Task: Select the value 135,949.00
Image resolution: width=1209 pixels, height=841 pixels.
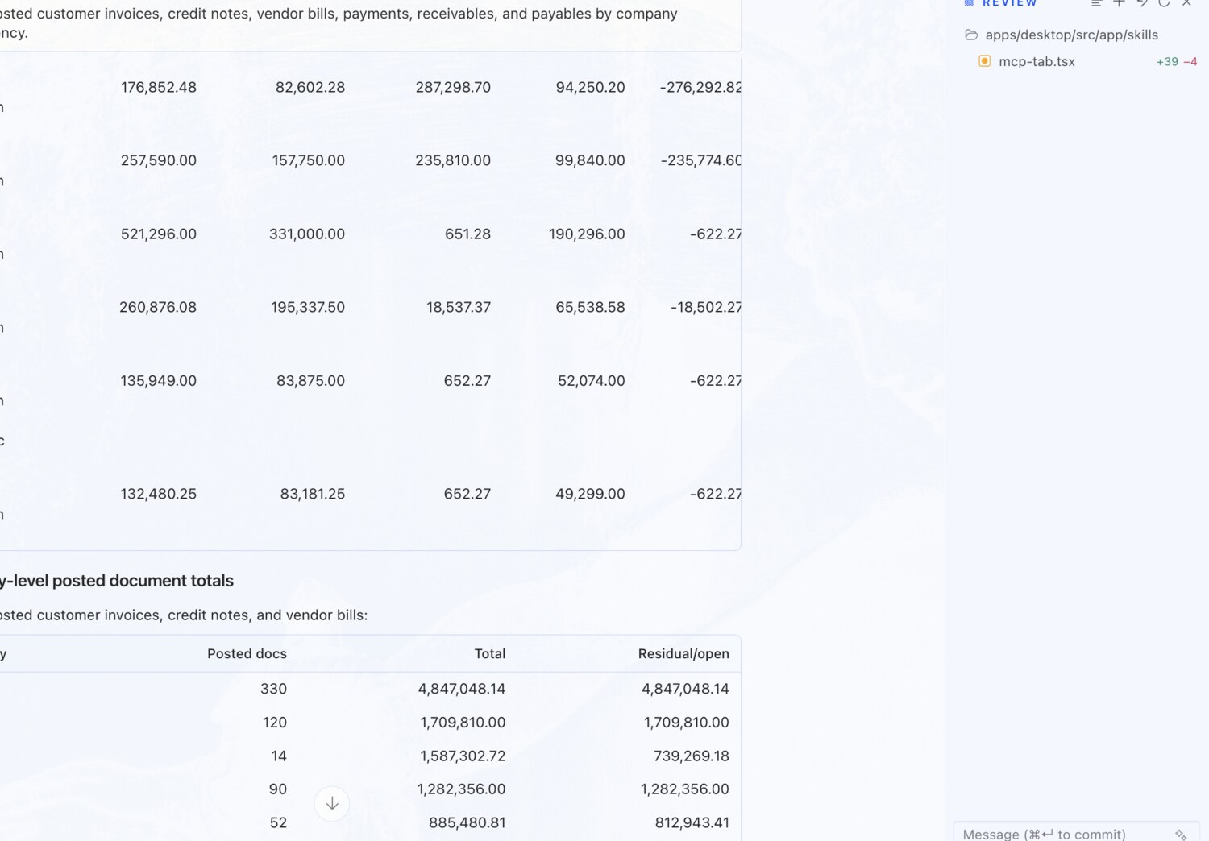Action: [x=159, y=380]
